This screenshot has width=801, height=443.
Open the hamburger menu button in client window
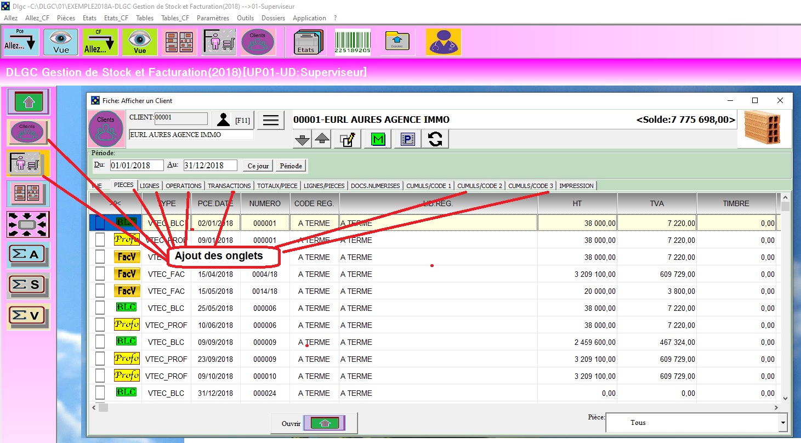point(271,120)
